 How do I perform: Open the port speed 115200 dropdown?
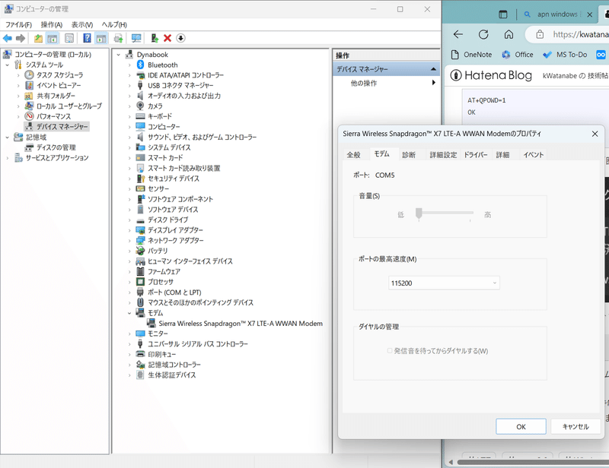[444, 283]
